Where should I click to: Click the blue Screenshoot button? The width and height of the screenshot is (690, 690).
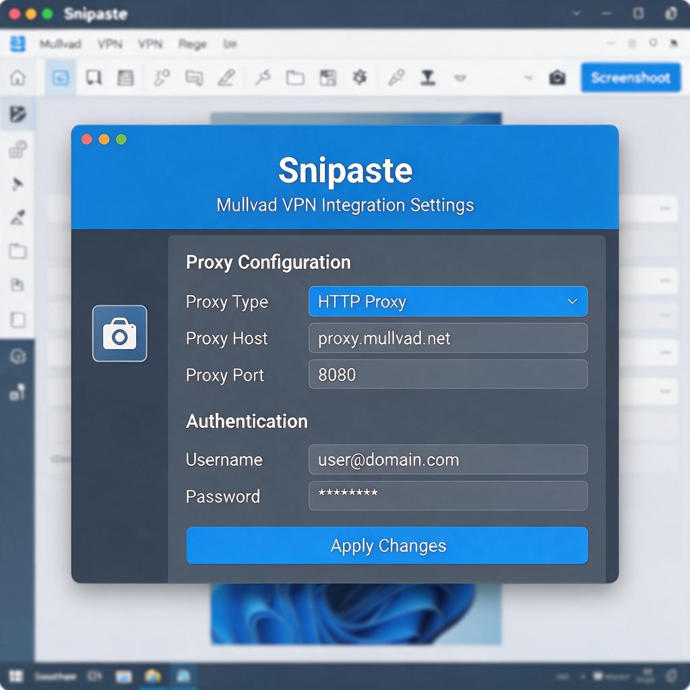[x=630, y=78]
